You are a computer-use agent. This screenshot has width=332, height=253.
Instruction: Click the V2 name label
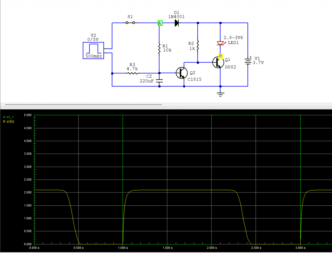(x=93, y=35)
